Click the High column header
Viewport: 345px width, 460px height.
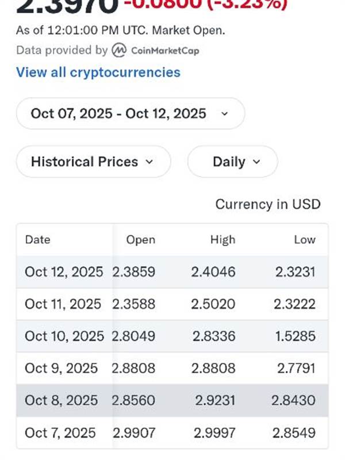click(223, 240)
